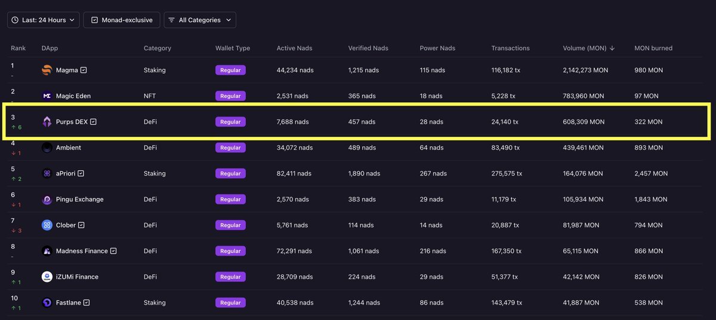Click the Staking category in Fastlane row
This screenshot has width=716, height=320.
(x=155, y=303)
